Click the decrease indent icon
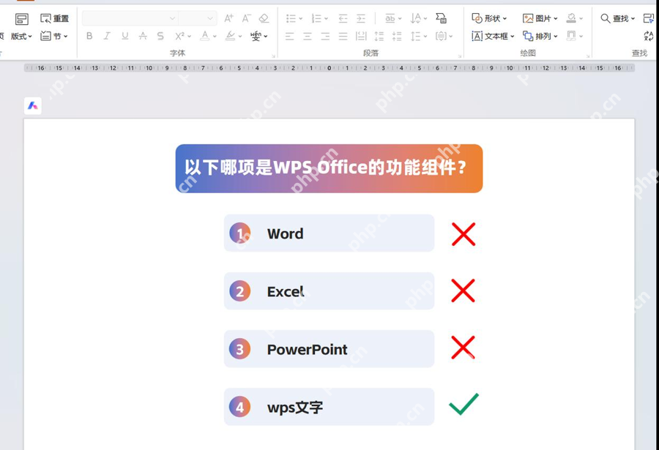Viewport: 659px width, 450px height. coord(343,18)
